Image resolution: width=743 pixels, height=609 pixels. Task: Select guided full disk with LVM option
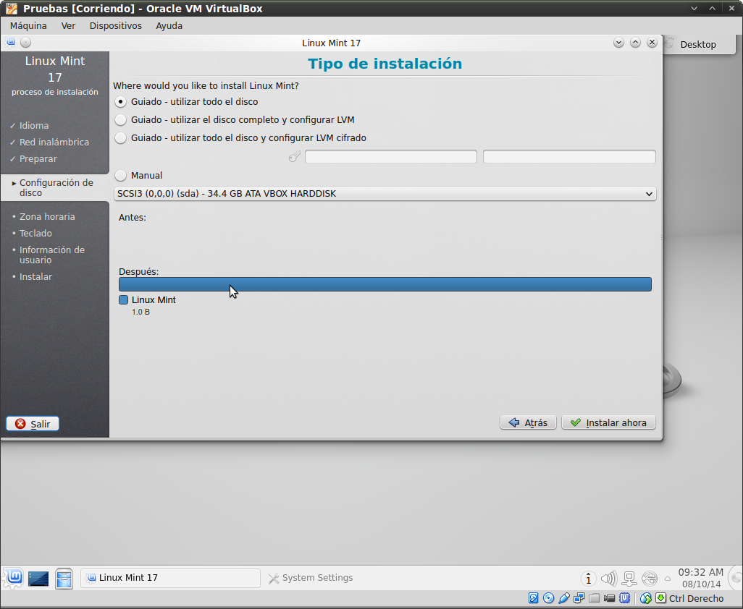point(121,120)
